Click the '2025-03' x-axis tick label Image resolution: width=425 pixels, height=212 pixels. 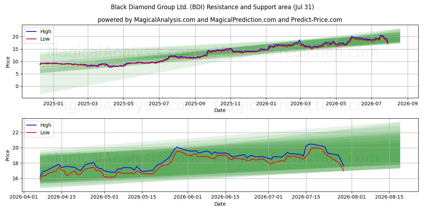pyautogui.click(x=87, y=103)
